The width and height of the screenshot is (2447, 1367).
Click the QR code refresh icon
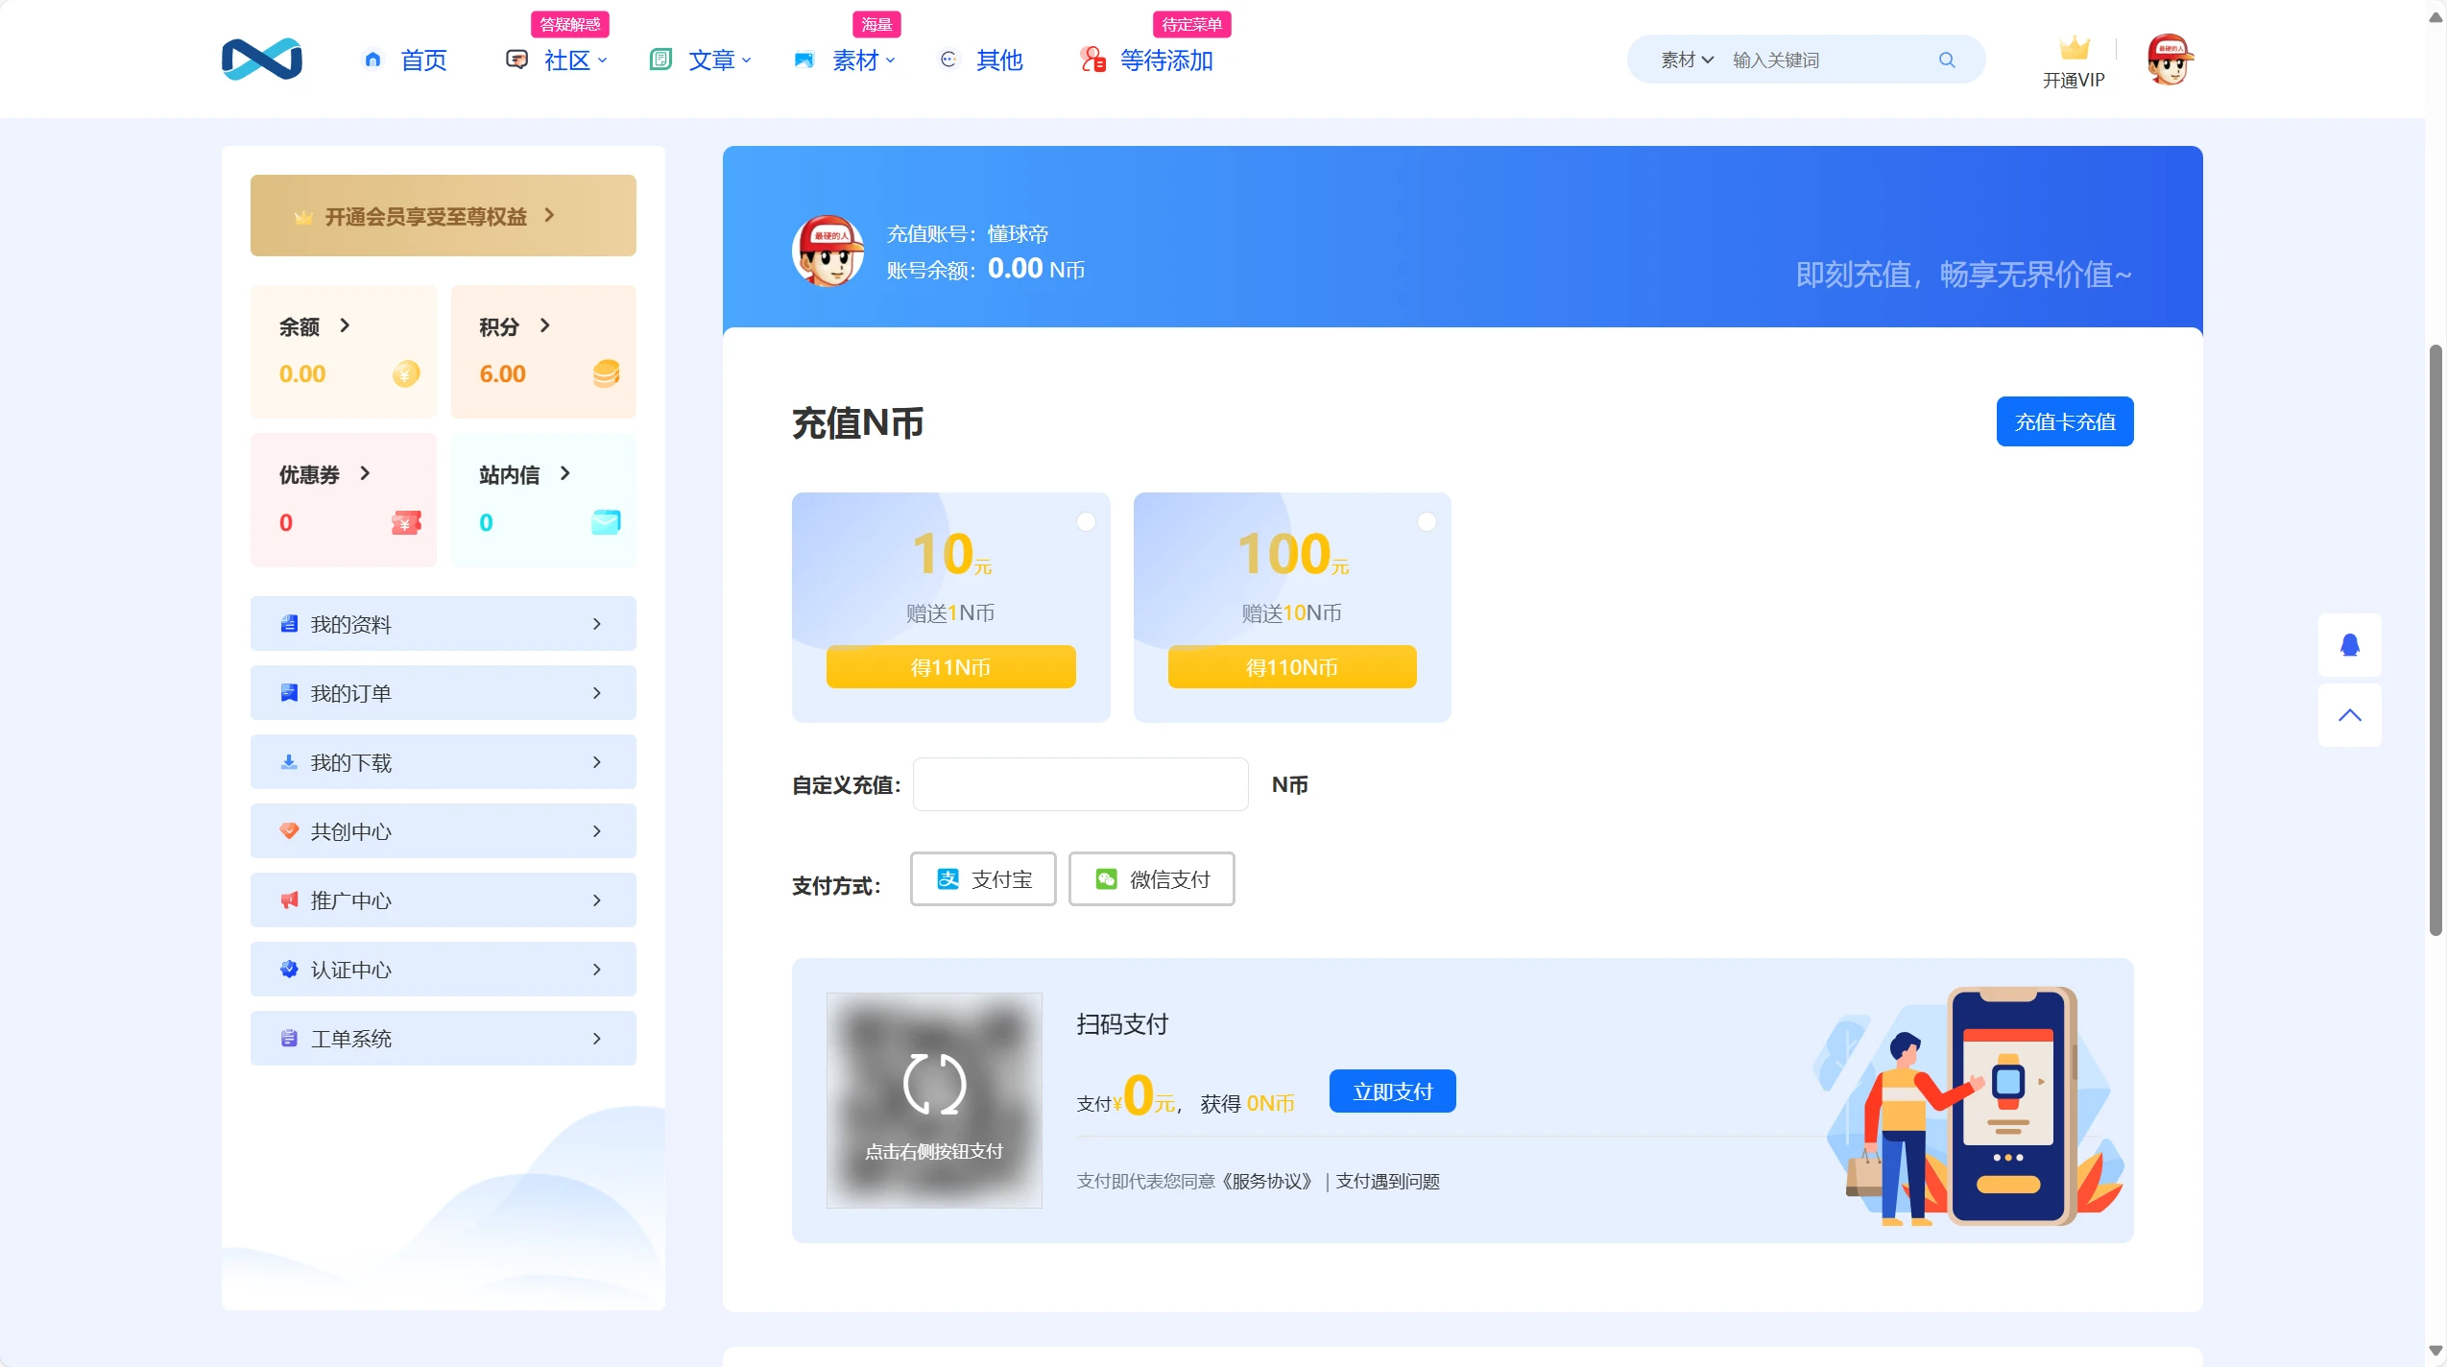[x=933, y=1085]
